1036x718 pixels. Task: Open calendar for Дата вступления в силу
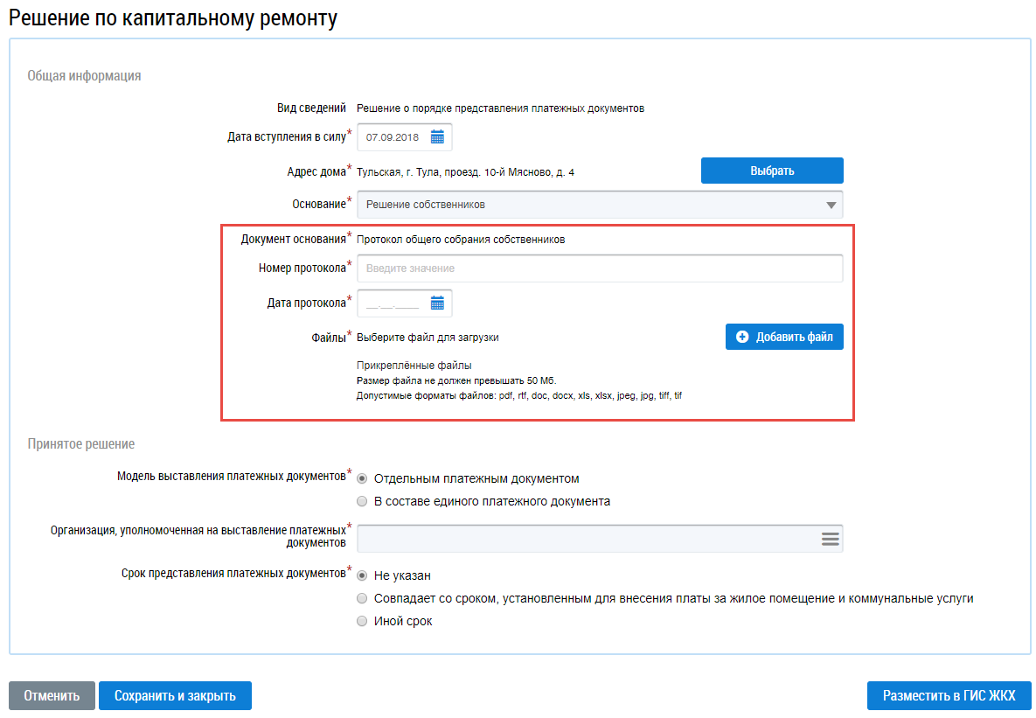coord(438,137)
